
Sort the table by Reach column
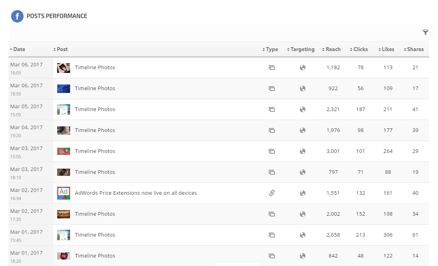pos(333,49)
